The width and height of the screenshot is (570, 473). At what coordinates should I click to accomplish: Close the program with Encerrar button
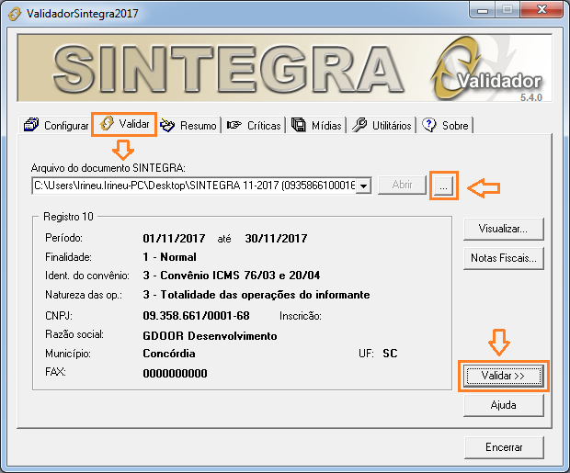click(504, 447)
